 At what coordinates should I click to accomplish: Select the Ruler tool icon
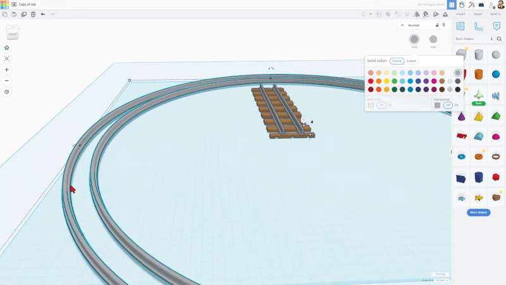(479, 26)
